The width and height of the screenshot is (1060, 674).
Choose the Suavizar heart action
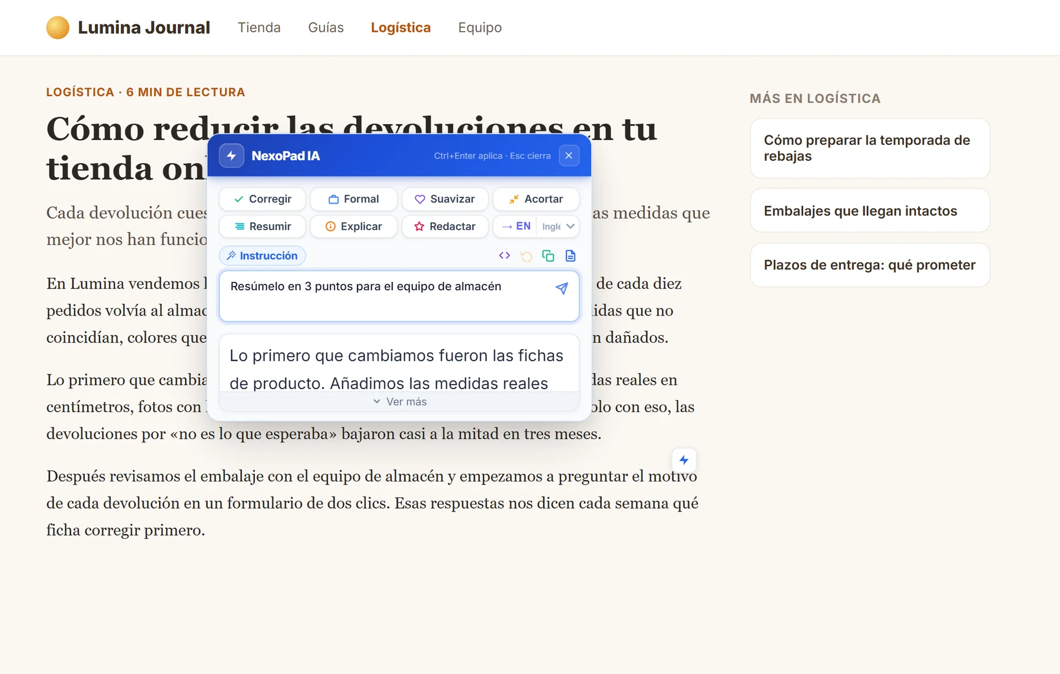click(445, 199)
